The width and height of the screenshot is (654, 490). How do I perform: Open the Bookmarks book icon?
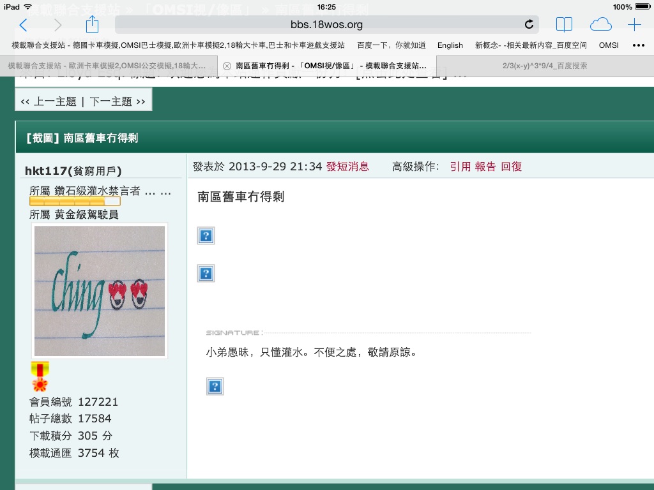[x=564, y=25]
